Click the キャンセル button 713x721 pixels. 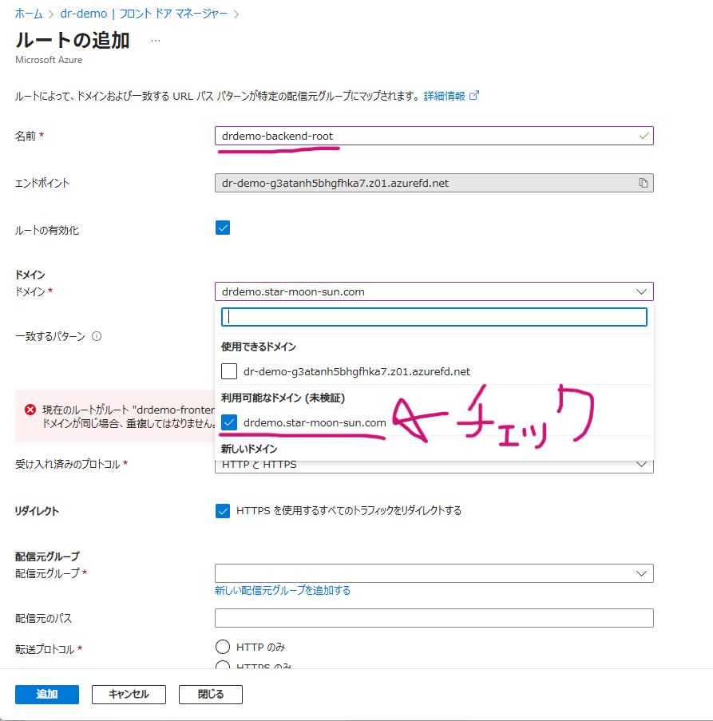tap(129, 695)
